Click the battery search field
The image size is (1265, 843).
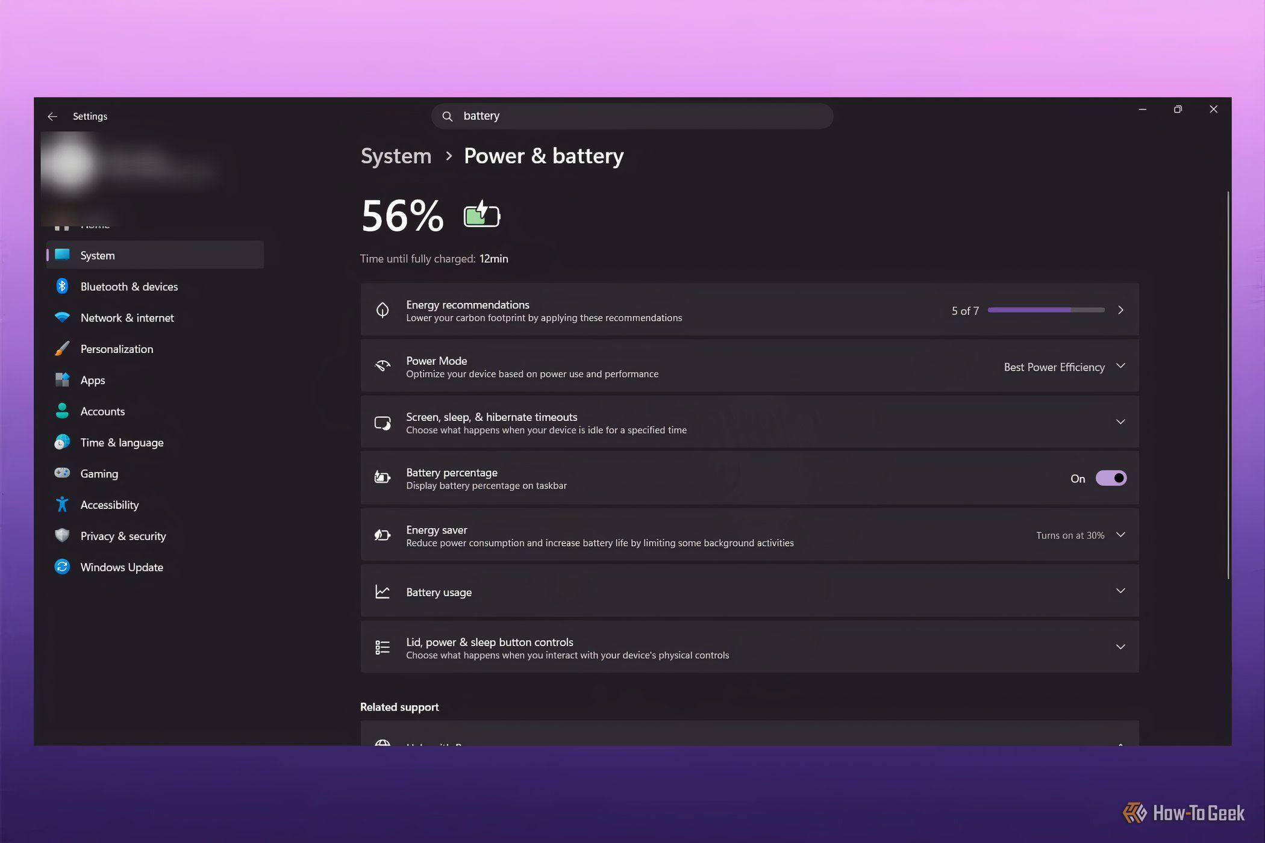(632, 116)
